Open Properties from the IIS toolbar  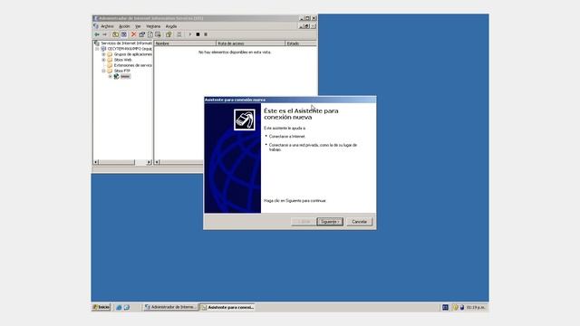pyautogui.click(x=141, y=34)
